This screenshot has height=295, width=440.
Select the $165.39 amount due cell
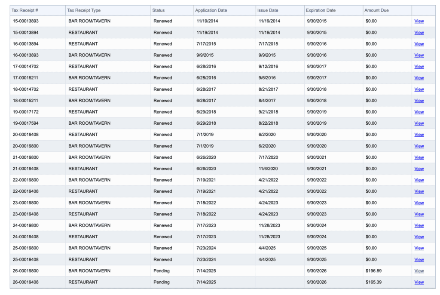(x=373, y=283)
